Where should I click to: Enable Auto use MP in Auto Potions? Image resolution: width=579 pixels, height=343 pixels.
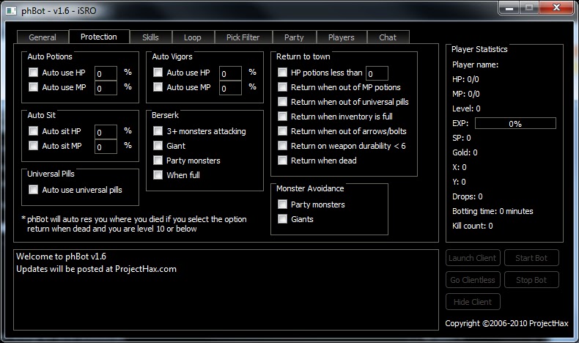point(33,86)
